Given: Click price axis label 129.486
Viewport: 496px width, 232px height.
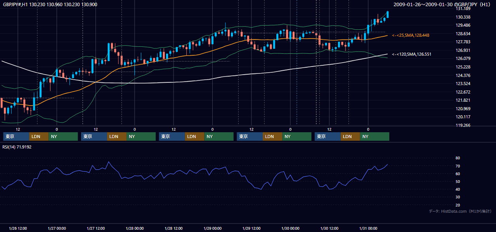Looking at the screenshot, I should [463, 25].
